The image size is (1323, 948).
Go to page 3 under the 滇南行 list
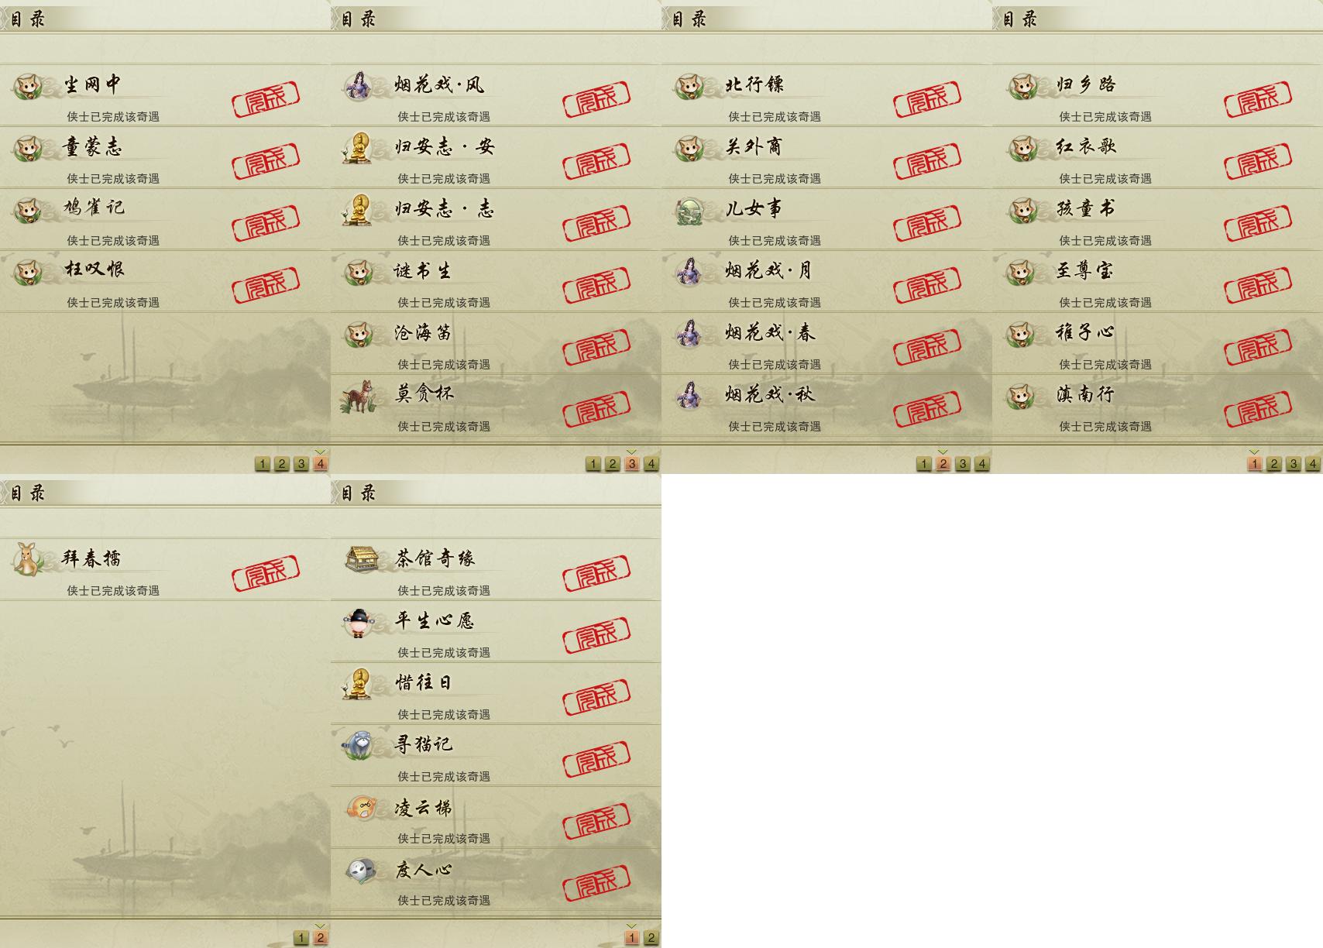1294,464
